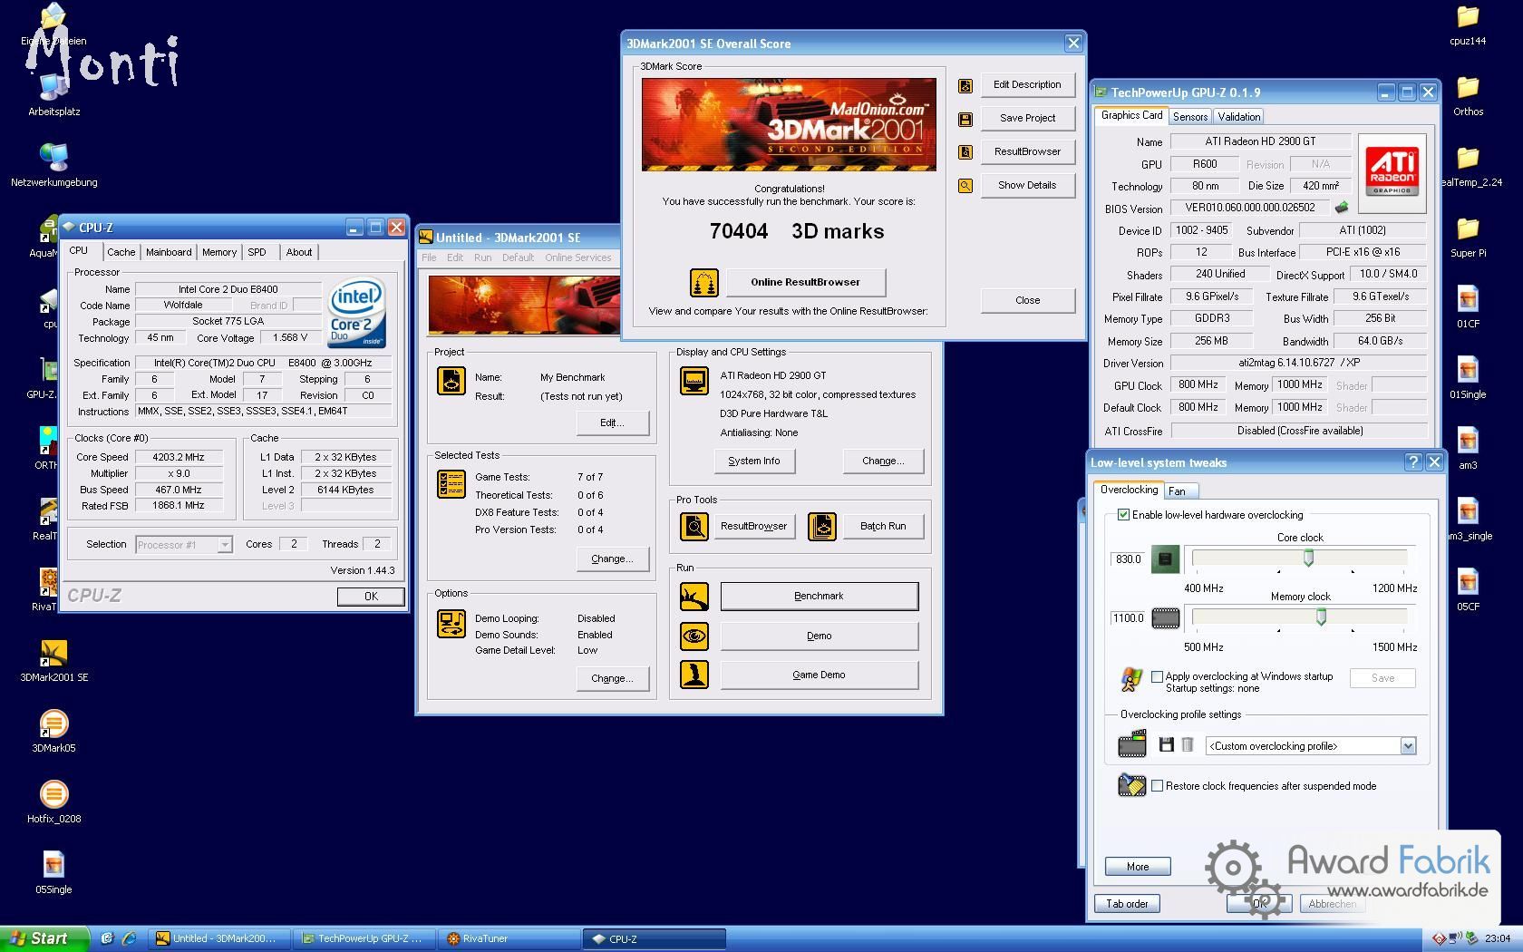Switch to CPU-Z Cache tab
This screenshot has width=1523, height=952.
tap(121, 253)
